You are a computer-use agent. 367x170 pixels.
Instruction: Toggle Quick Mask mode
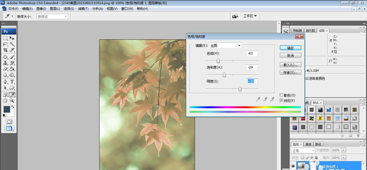[x=9, y=122]
